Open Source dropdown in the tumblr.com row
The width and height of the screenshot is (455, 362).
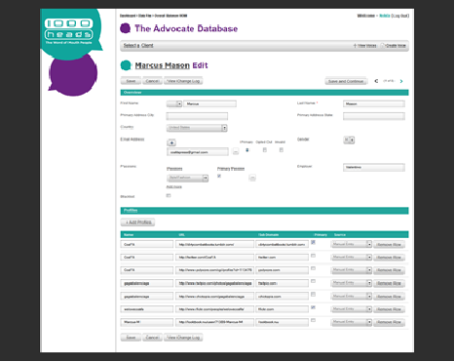[x=352, y=244]
